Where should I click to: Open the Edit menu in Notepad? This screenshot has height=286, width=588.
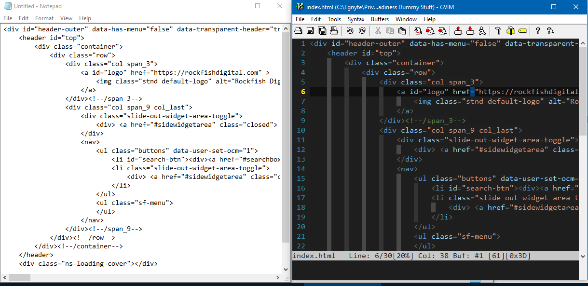(x=24, y=18)
